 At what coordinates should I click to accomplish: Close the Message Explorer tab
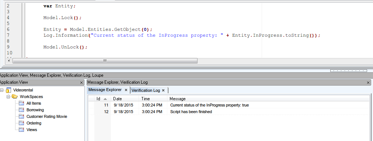pos(126,90)
